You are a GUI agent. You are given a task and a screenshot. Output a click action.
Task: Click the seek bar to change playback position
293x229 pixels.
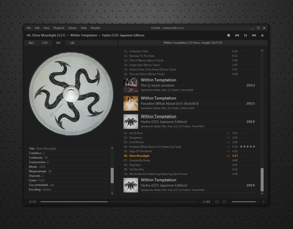click(119, 201)
